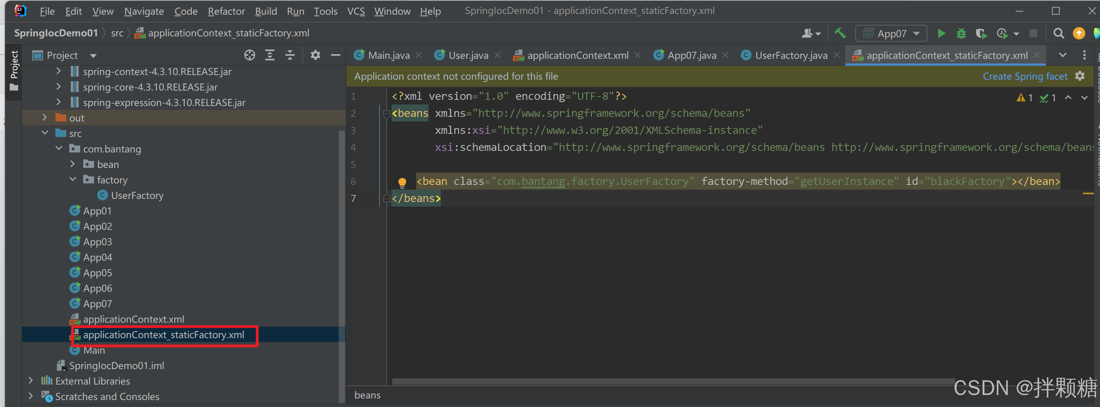Collapse the src folder

pyautogui.click(x=45, y=133)
